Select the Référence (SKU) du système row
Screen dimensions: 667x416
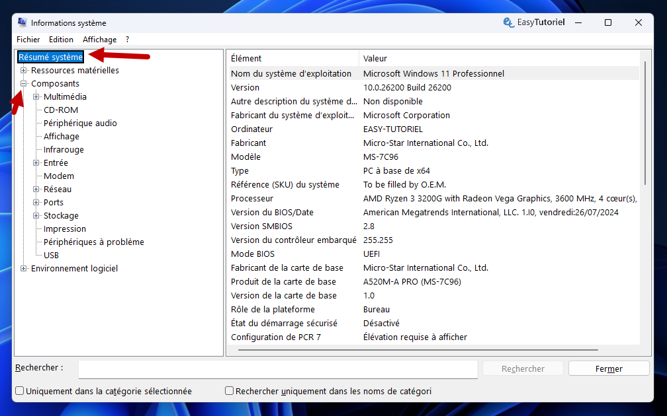[434, 184]
